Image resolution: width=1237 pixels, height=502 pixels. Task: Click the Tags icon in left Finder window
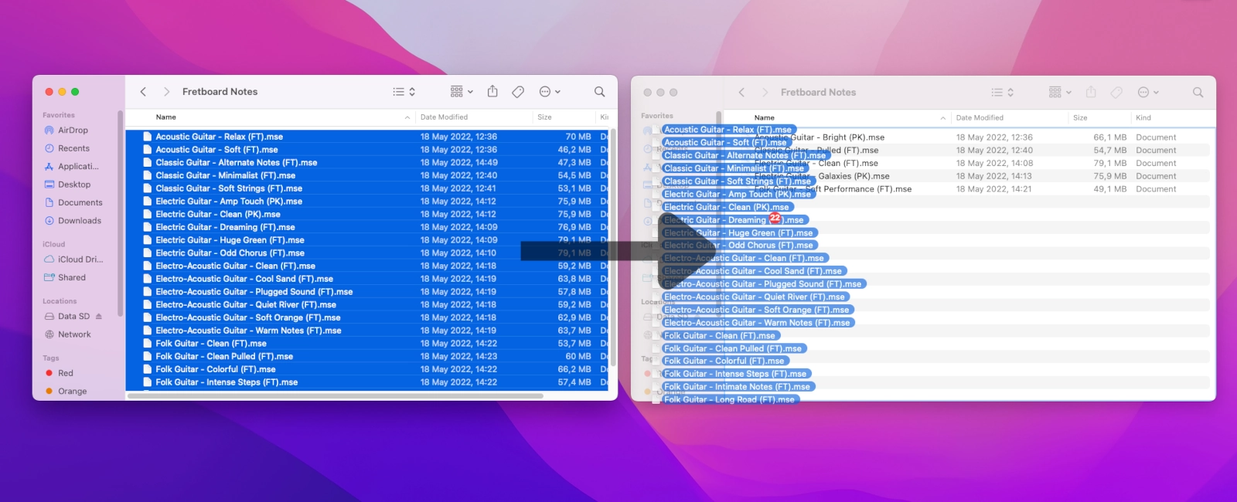click(x=518, y=92)
